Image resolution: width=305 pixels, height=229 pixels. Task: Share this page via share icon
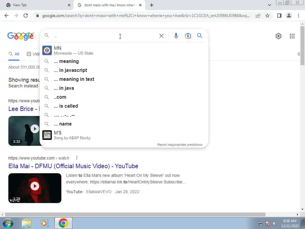[258, 16]
